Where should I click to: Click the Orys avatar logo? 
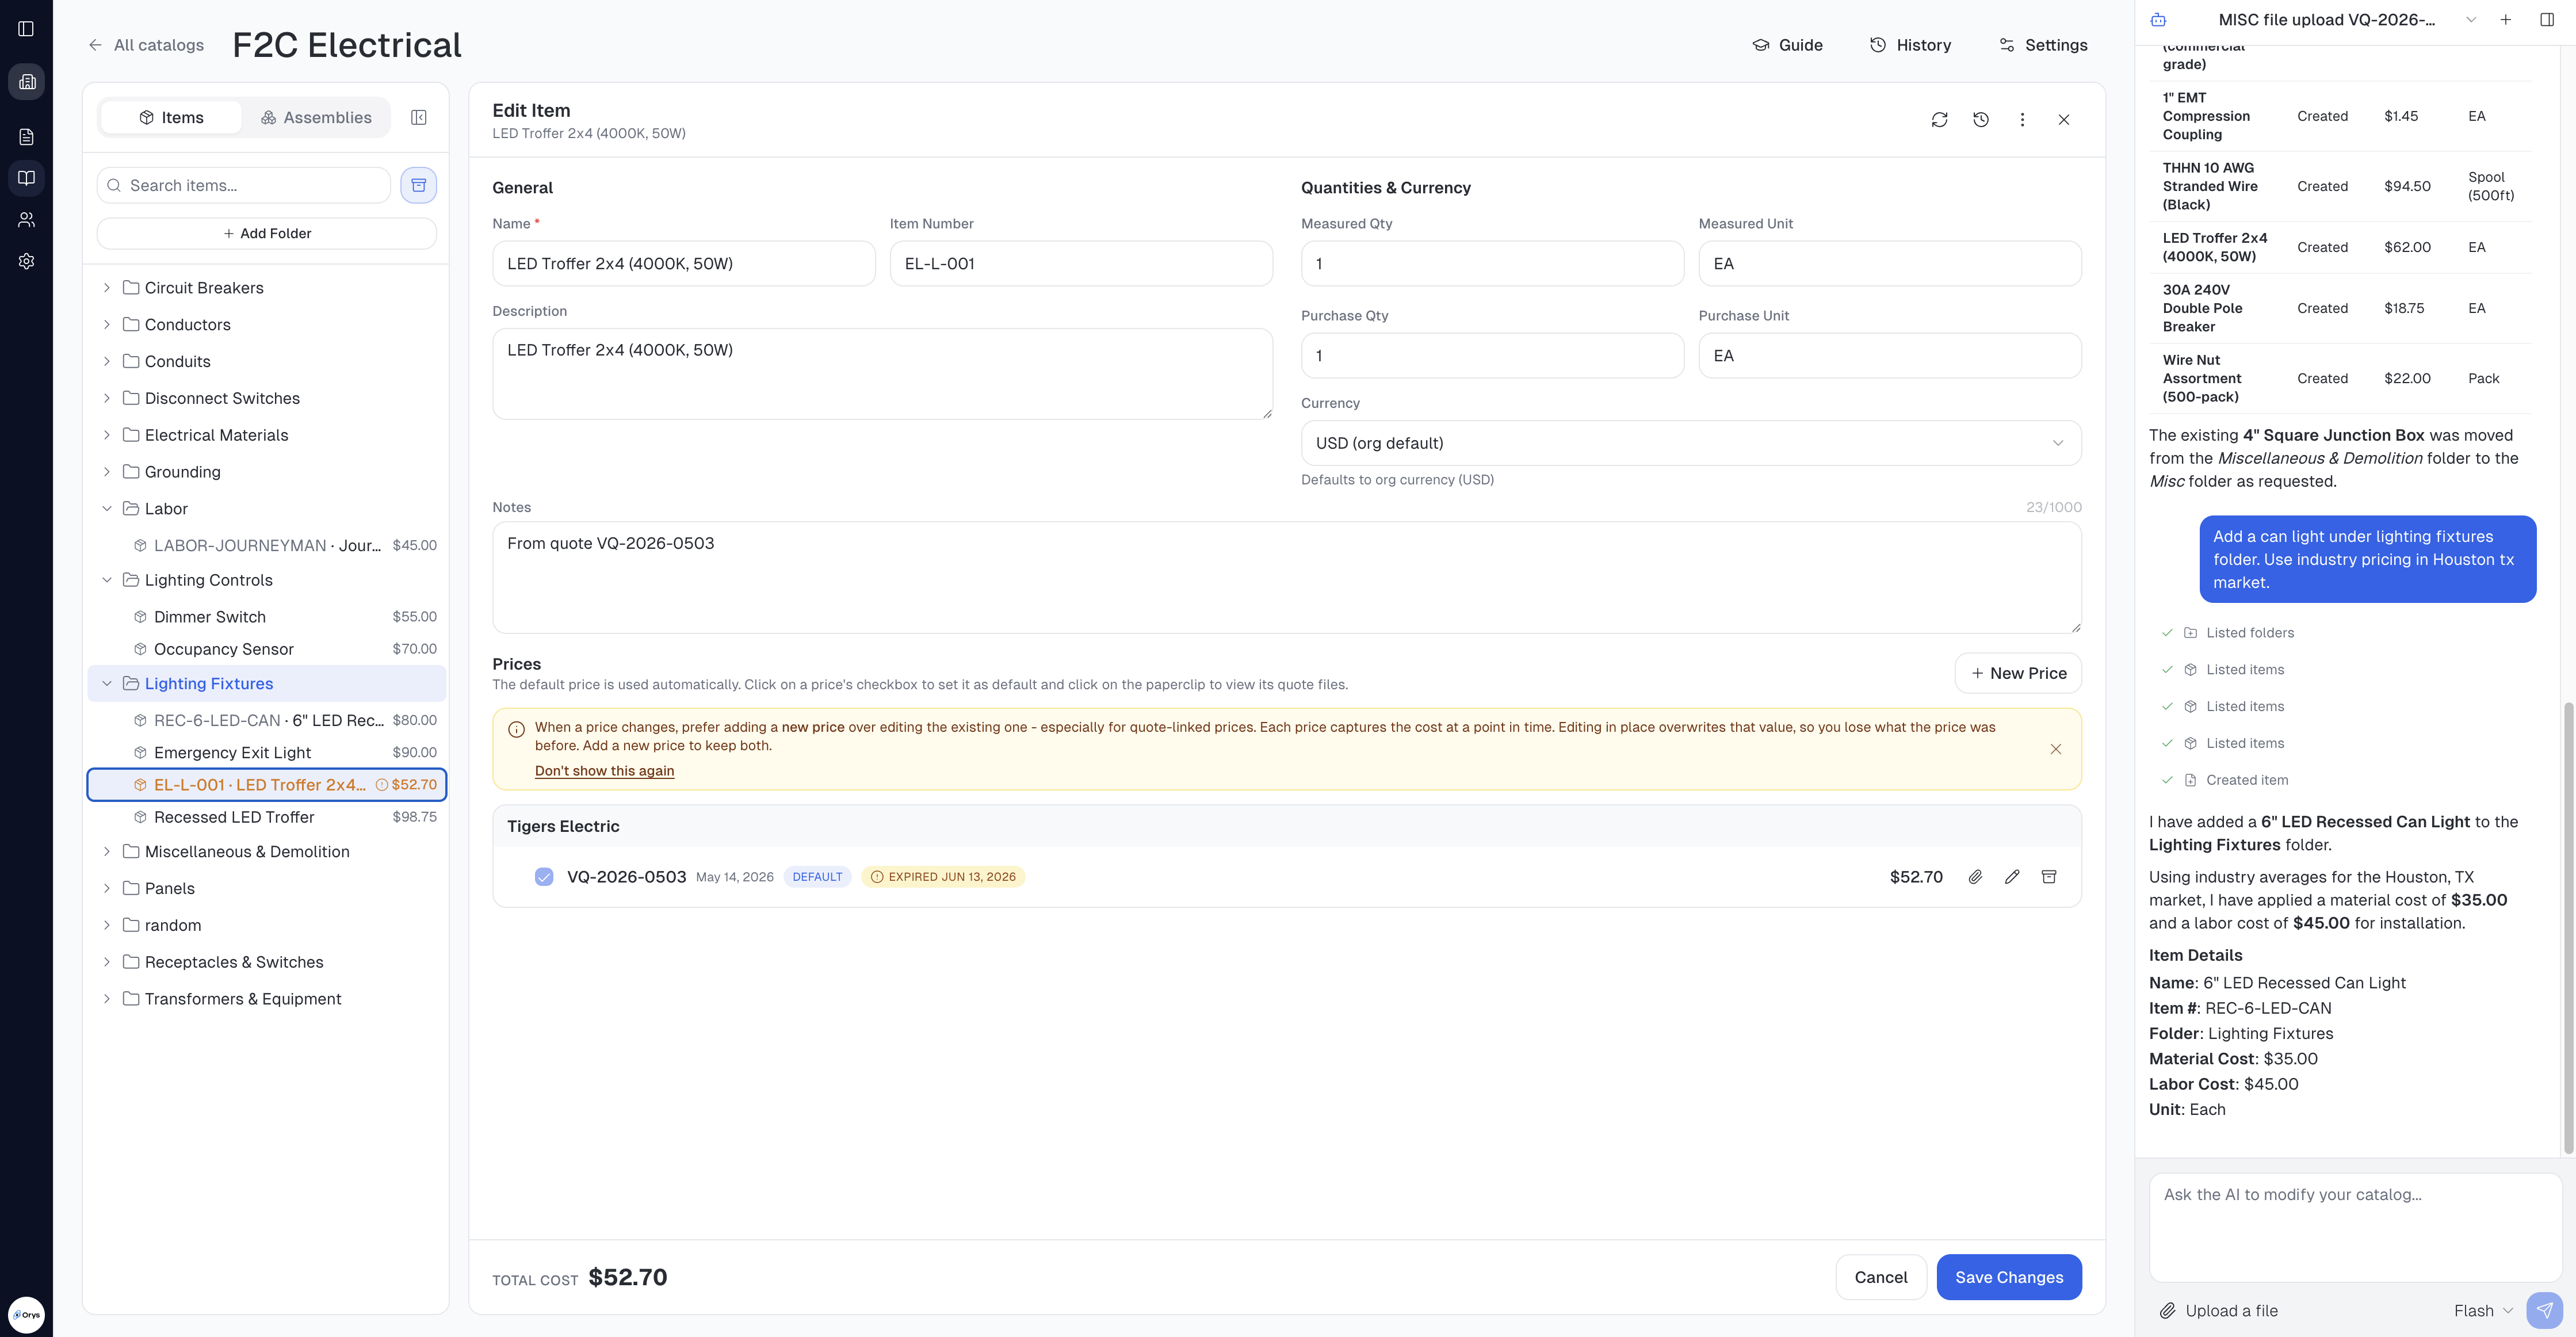click(x=26, y=1314)
